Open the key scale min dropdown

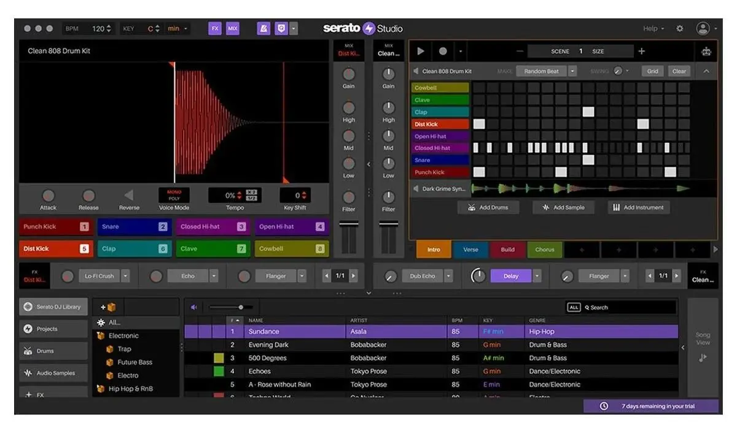click(178, 28)
